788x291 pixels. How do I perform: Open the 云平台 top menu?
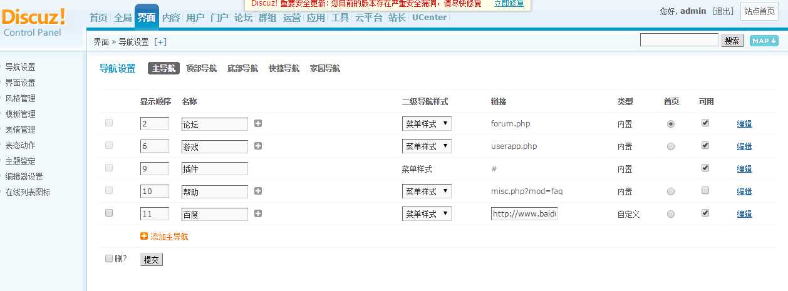coord(369,18)
